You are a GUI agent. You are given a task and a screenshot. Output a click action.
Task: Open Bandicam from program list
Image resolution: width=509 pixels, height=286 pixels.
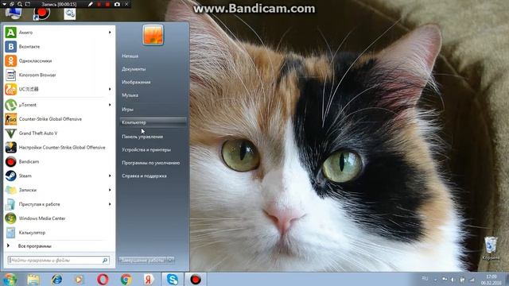point(58,161)
